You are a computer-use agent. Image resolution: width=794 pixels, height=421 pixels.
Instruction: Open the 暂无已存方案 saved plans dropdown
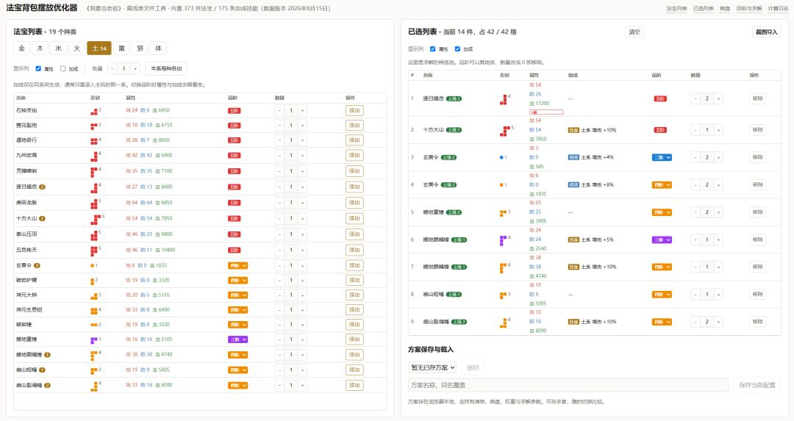coord(432,367)
